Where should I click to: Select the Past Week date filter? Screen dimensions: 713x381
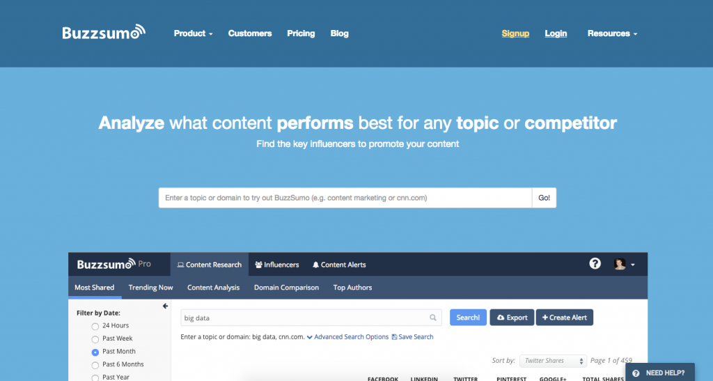[95, 339]
